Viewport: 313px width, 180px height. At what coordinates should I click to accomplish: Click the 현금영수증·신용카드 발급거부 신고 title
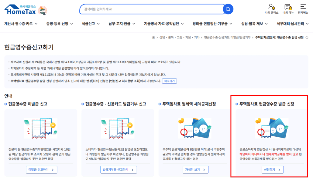pos(115,104)
